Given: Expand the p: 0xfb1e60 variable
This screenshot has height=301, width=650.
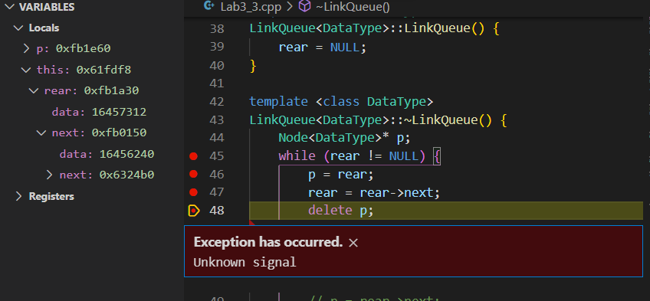Looking at the screenshot, I should tap(27, 49).
